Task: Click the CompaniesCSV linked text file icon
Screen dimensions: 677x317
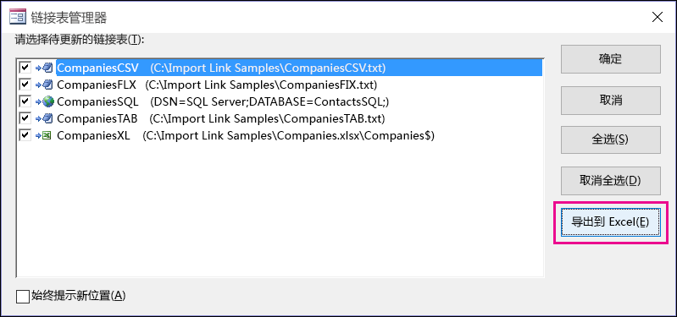Action: point(44,68)
